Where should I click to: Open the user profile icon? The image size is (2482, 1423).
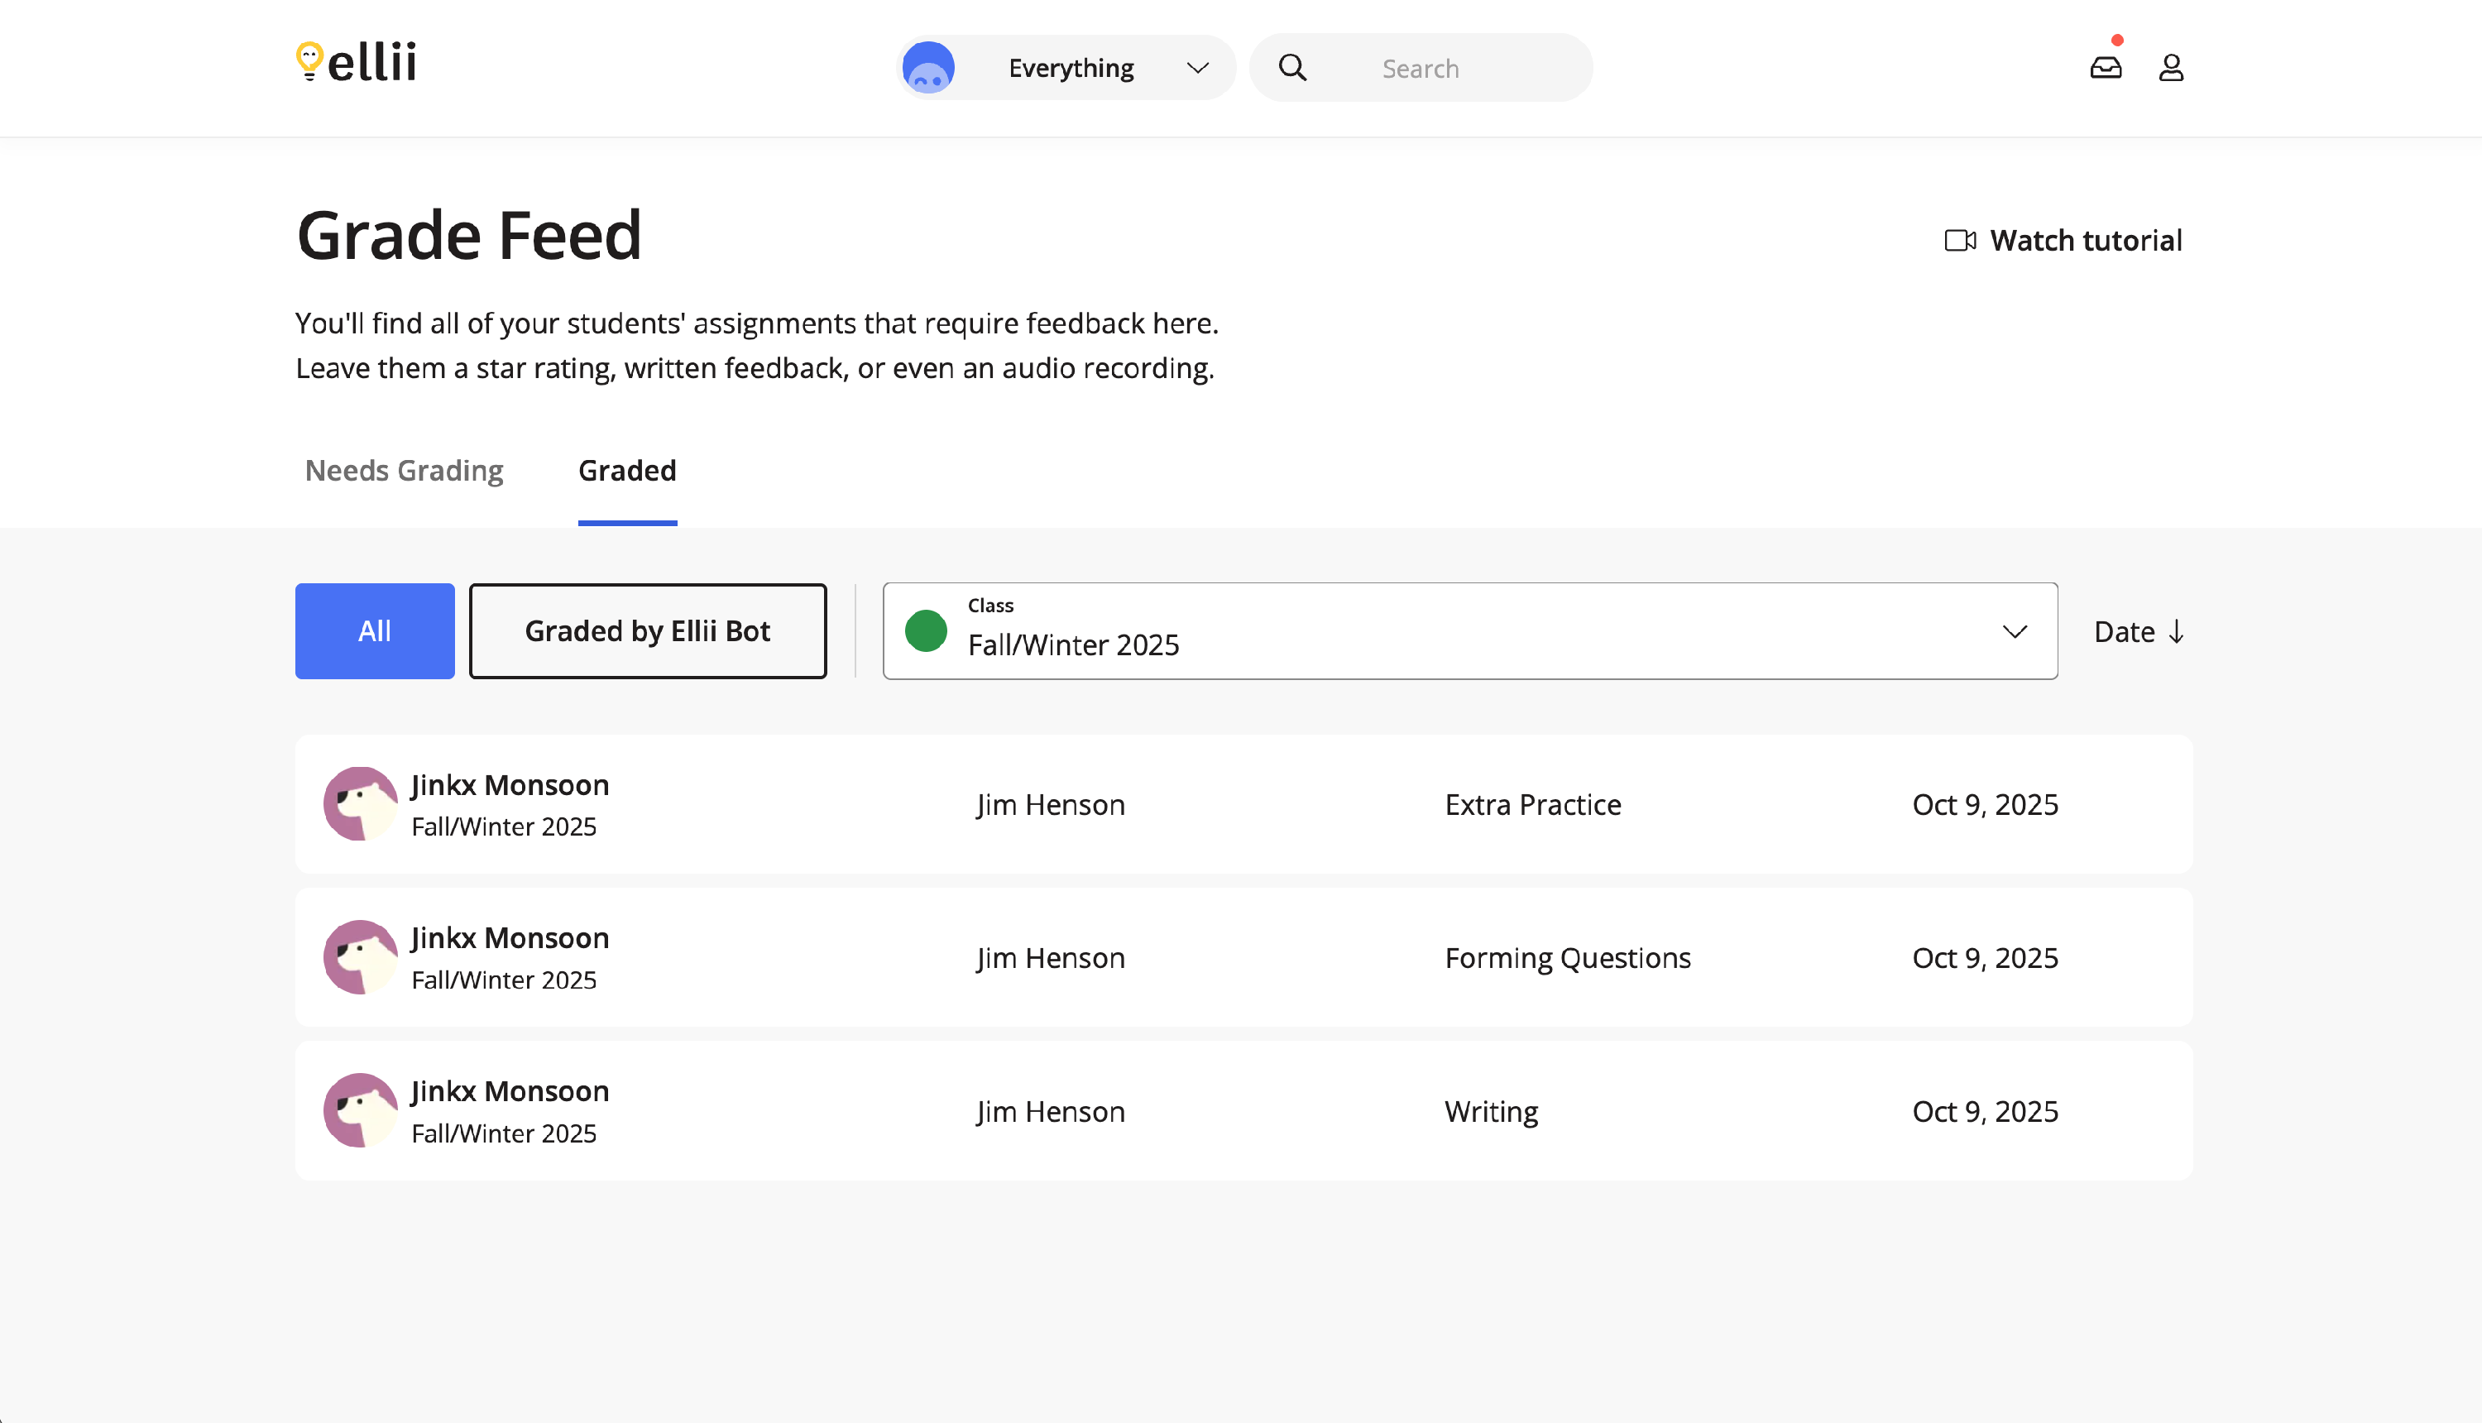(2170, 68)
